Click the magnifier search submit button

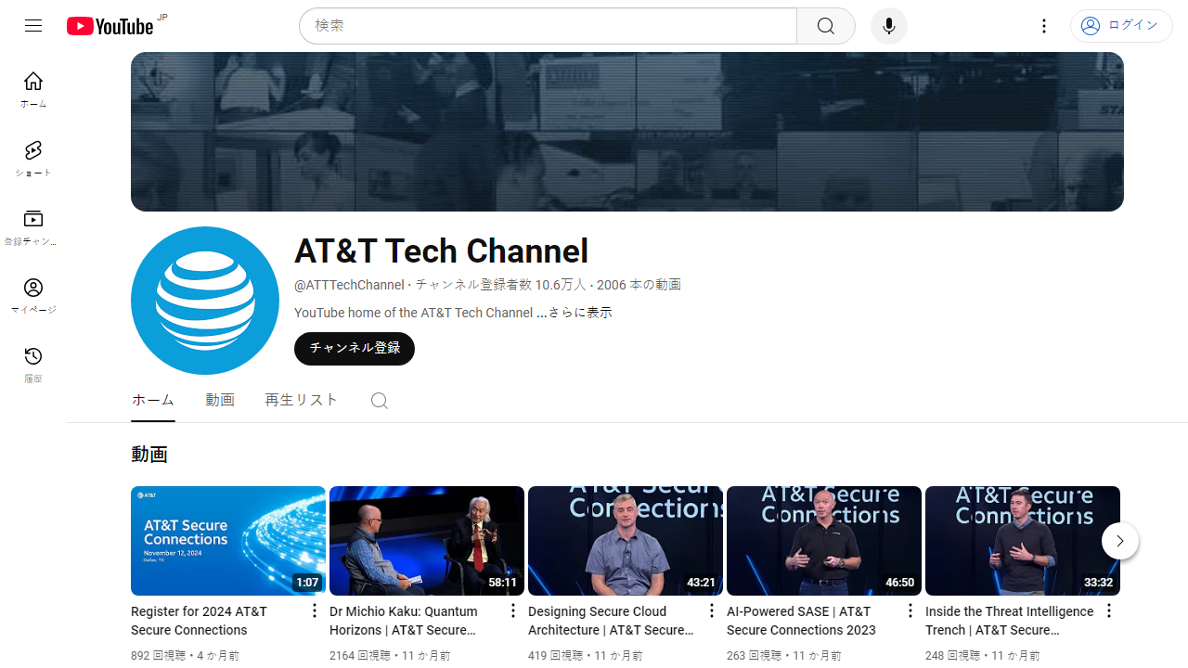(x=825, y=26)
